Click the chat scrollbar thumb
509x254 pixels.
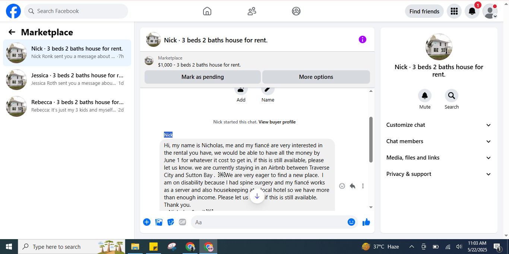pyautogui.click(x=371, y=139)
